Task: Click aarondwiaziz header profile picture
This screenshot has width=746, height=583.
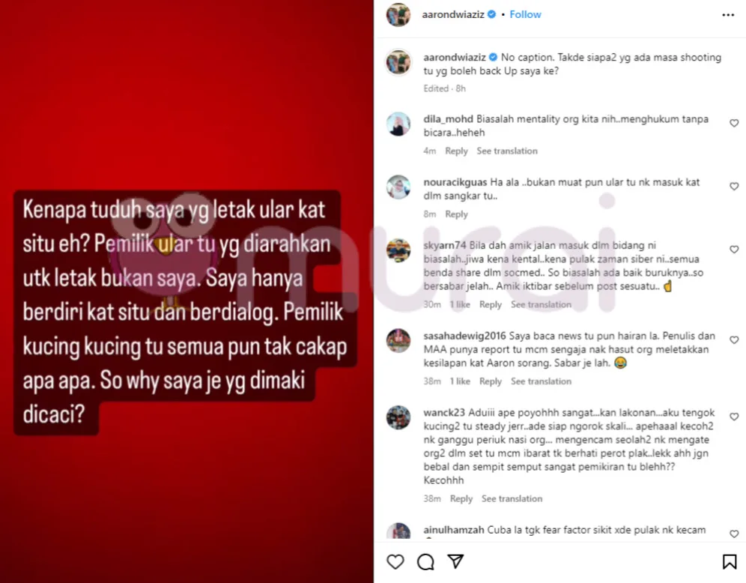Action: [x=398, y=15]
